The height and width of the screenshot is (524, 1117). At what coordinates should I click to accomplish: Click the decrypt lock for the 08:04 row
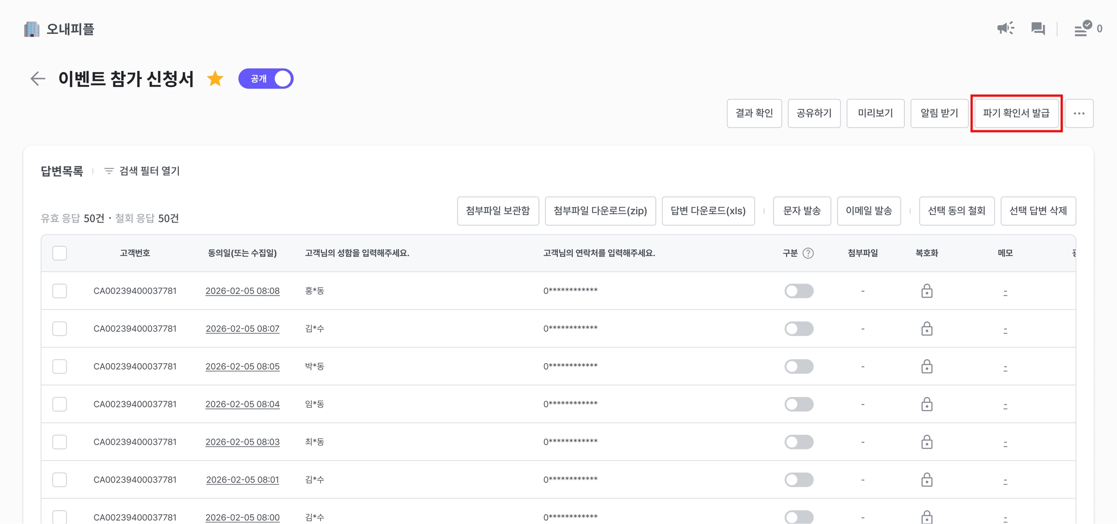click(x=927, y=404)
